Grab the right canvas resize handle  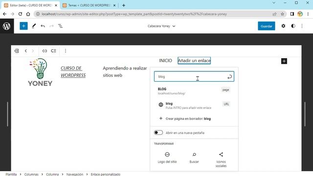(x=305, y=114)
